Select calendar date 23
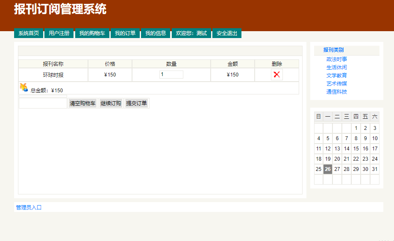The image size is (394, 241). click(x=365, y=159)
